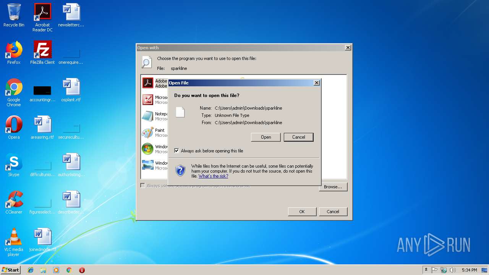Close the Open with window
This screenshot has width=489, height=275.
point(348,48)
